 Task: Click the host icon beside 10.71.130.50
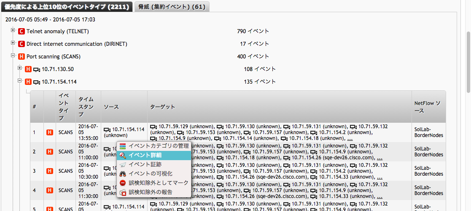pos(36,69)
